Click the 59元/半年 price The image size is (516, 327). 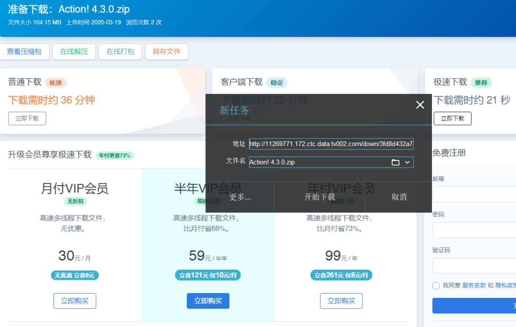pos(208,256)
